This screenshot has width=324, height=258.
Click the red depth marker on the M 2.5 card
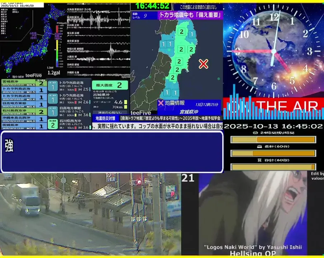click(76, 90)
